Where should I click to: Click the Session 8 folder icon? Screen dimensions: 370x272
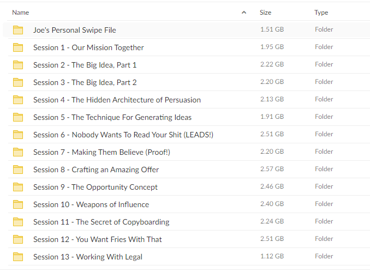click(x=18, y=170)
